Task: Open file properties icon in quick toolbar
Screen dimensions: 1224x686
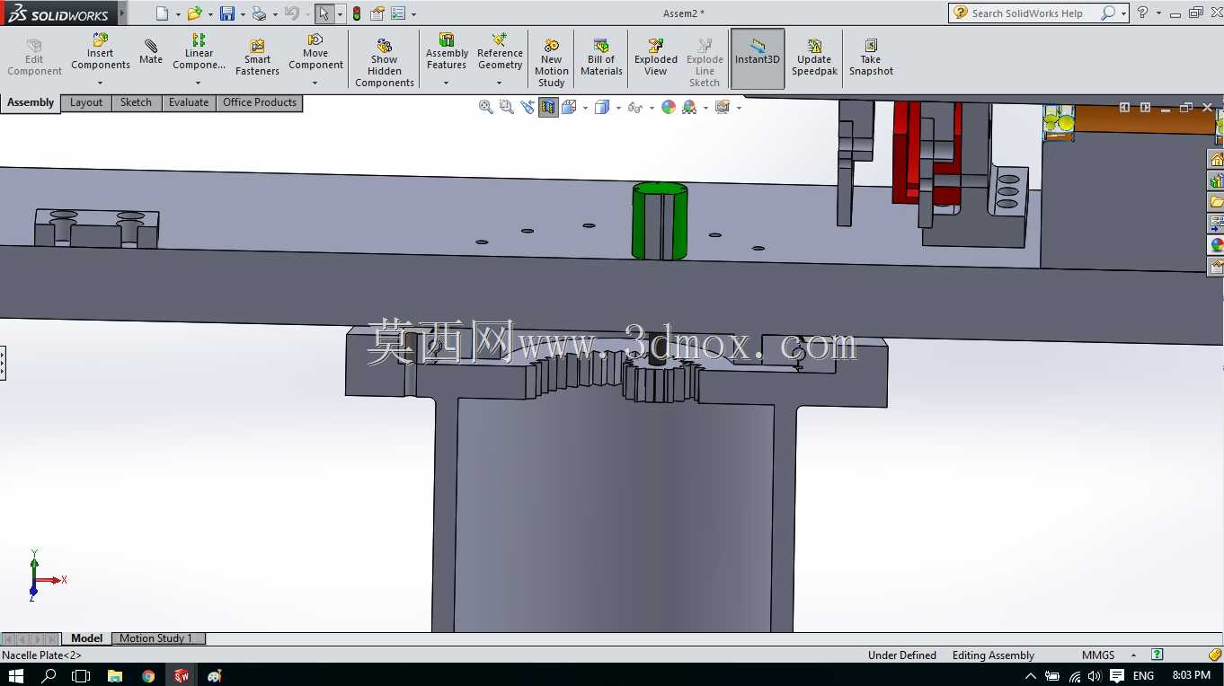Action: [x=377, y=13]
